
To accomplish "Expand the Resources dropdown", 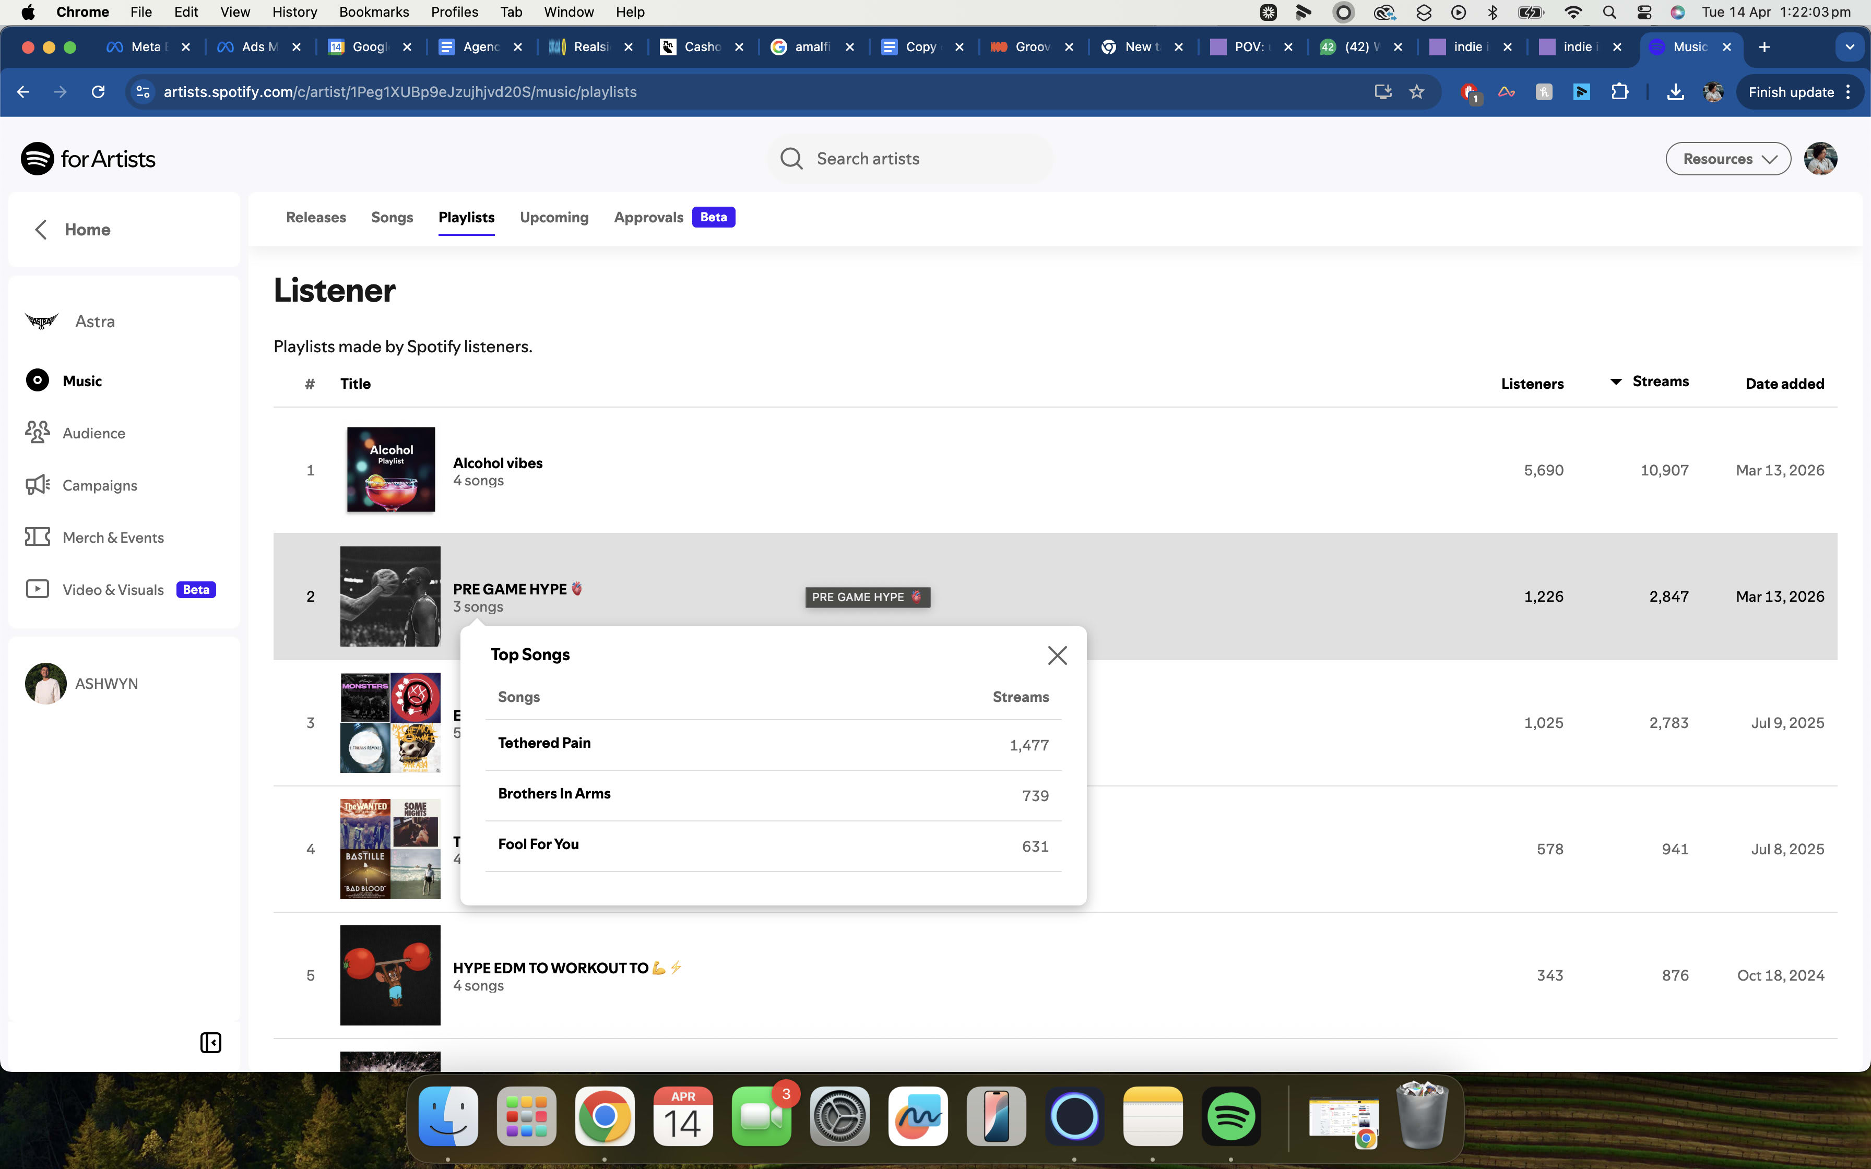I will pyautogui.click(x=1728, y=159).
